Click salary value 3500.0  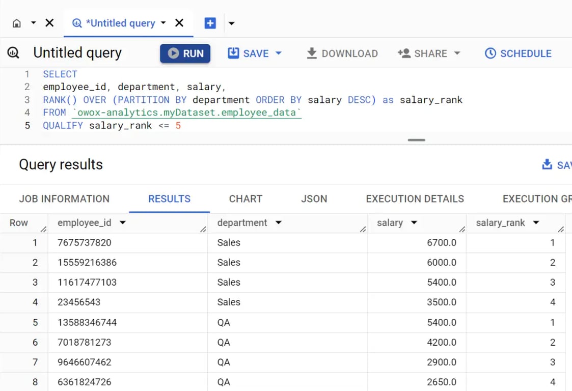coord(442,302)
